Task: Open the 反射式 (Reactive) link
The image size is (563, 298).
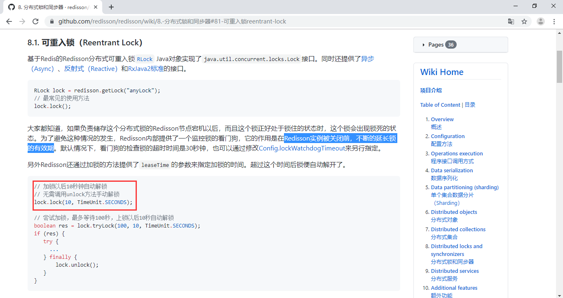Action: 91,69
